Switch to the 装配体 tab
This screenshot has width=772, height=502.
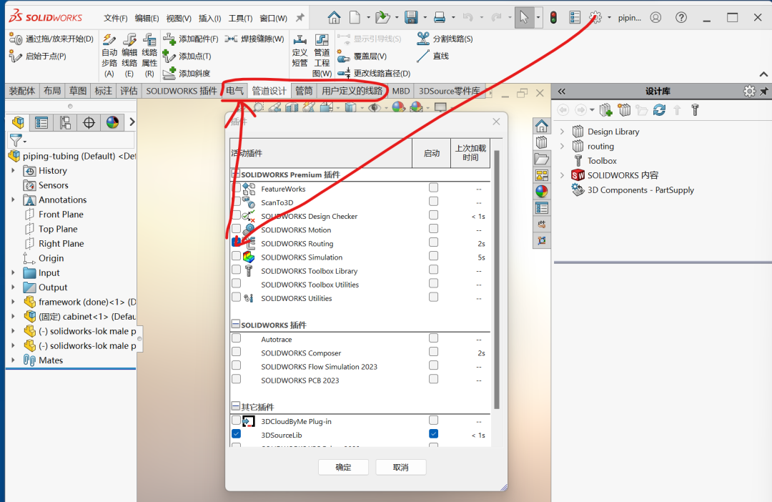[22, 91]
